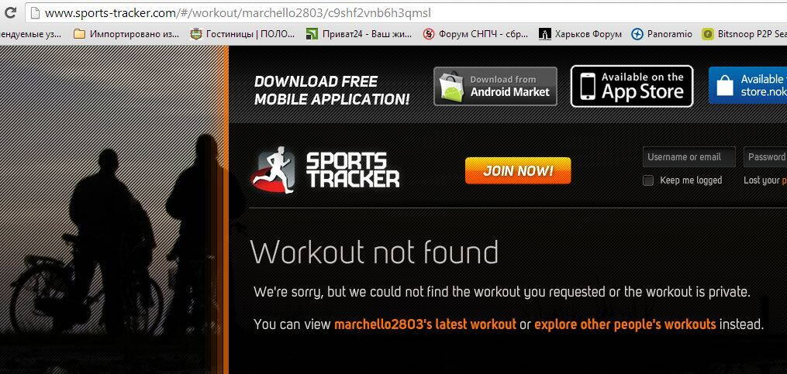Screen dimensions: 787x374
Task: Click the page icon in the address bar
Action: pos(35,12)
